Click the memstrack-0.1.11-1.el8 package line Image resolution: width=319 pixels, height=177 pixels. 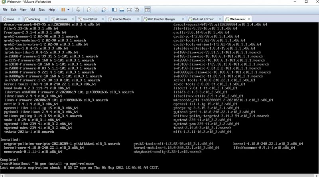(x=33, y=152)
